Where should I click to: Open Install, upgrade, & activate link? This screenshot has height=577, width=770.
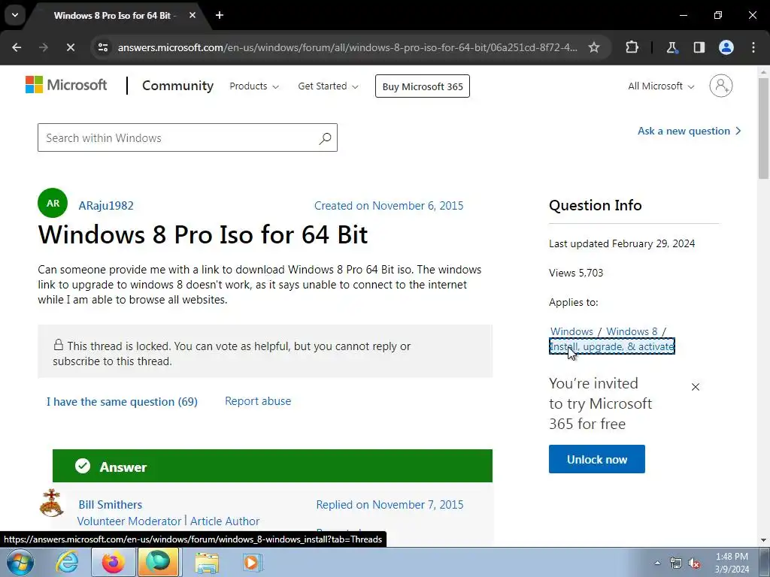(612, 346)
